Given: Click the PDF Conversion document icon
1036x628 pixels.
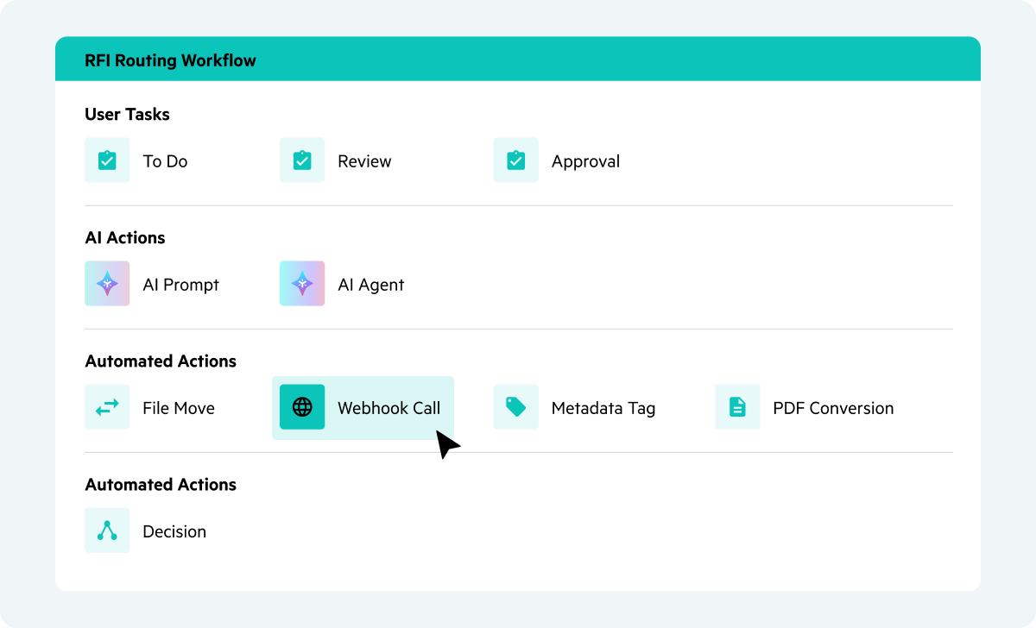Looking at the screenshot, I should click(737, 407).
